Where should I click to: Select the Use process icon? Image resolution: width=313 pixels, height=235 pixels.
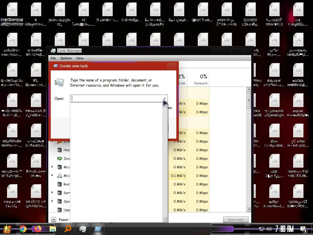click(x=60, y=210)
